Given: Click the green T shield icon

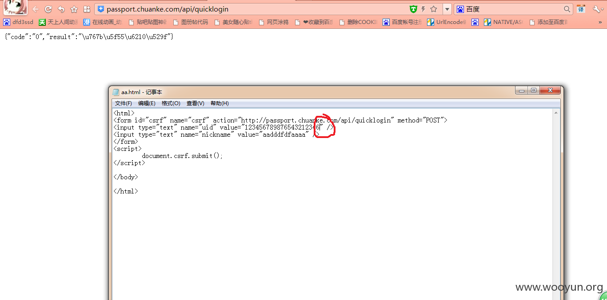Looking at the screenshot, I should pyautogui.click(x=413, y=9).
